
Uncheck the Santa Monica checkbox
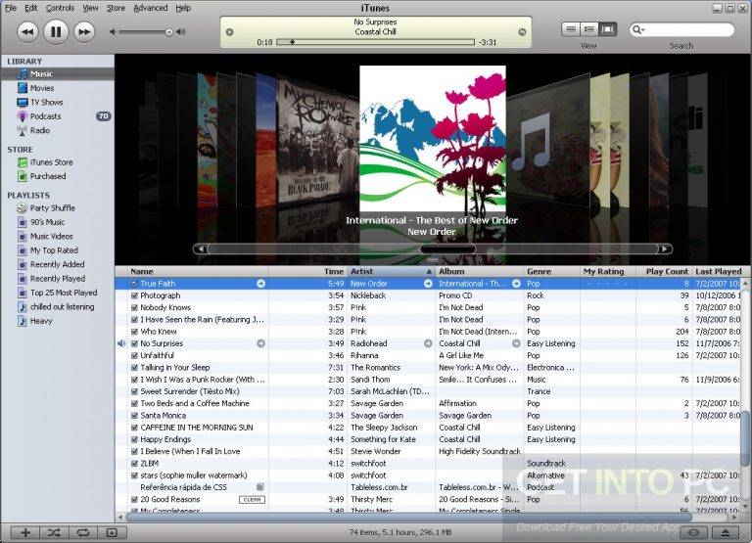click(x=135, y=416)
